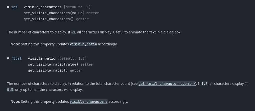
Task: Click the get_visible_ratio() getter text
Action: tap(48, 70)
